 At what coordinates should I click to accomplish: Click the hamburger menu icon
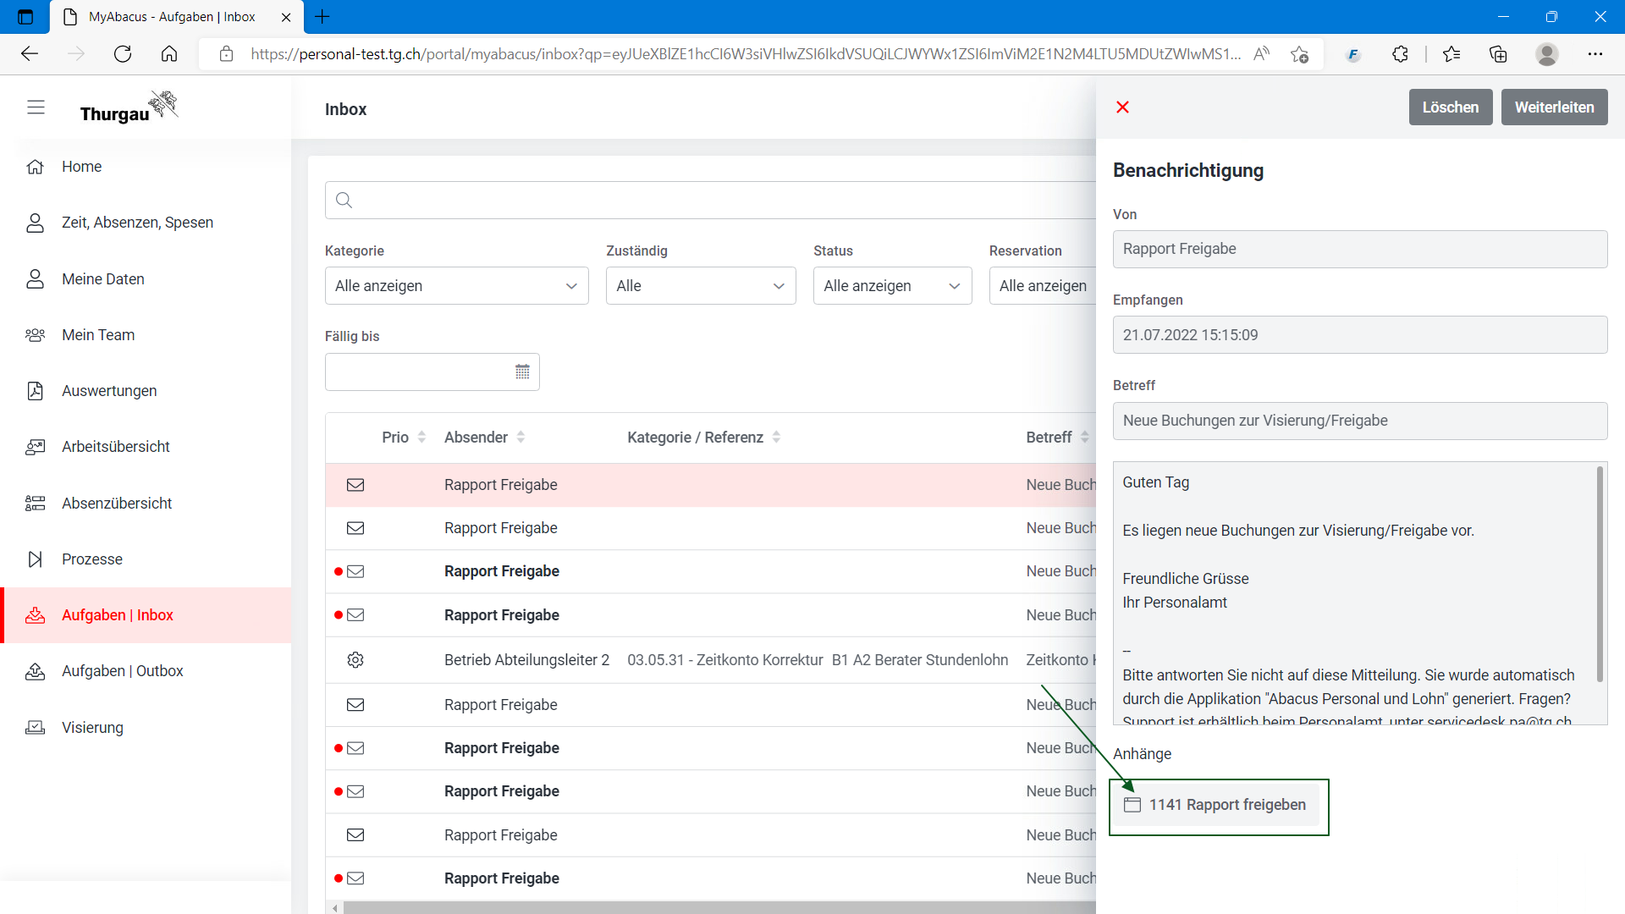(x=36, y=107)
